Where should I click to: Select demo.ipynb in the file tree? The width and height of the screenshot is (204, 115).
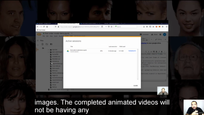click(x=56, y=68)
